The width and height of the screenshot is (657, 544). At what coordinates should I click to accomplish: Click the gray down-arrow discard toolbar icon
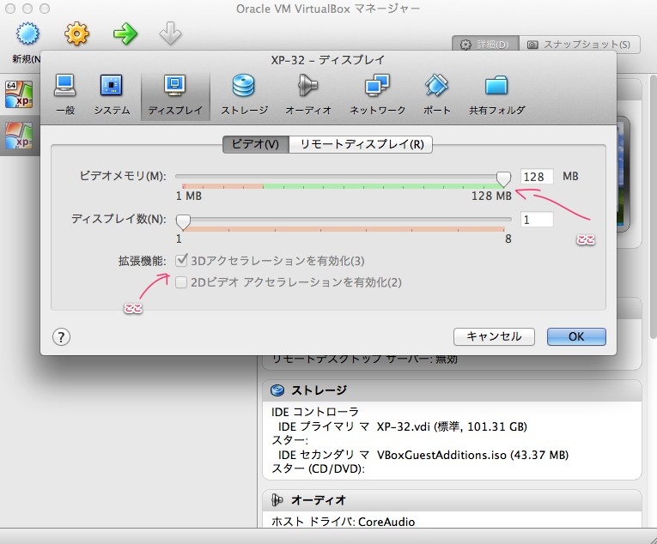click(170, 34)
